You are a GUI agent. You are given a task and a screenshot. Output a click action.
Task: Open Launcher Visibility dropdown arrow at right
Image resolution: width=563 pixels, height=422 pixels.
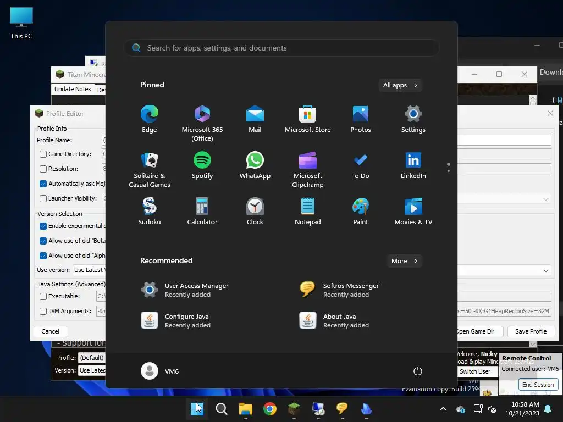pos(546,199)
